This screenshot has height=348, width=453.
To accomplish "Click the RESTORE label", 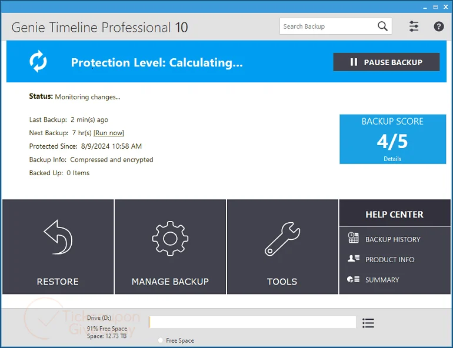I will click(x=58, y=282).
